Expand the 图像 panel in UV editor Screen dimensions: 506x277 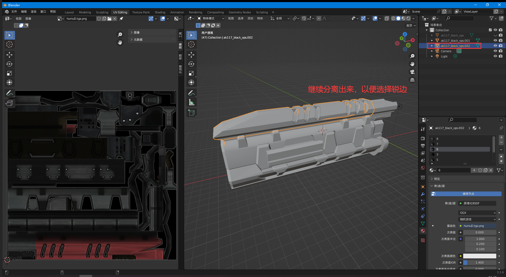tap(137, 33)
